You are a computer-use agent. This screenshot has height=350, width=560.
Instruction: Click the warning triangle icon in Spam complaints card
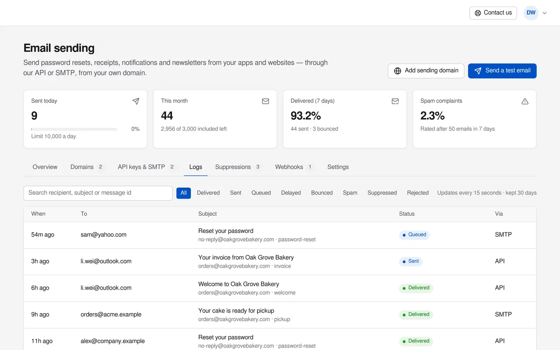(525, 101)
